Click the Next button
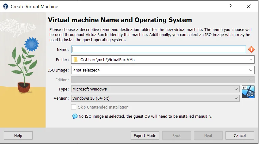Viewport: 259px width, 144px height. 208,135
